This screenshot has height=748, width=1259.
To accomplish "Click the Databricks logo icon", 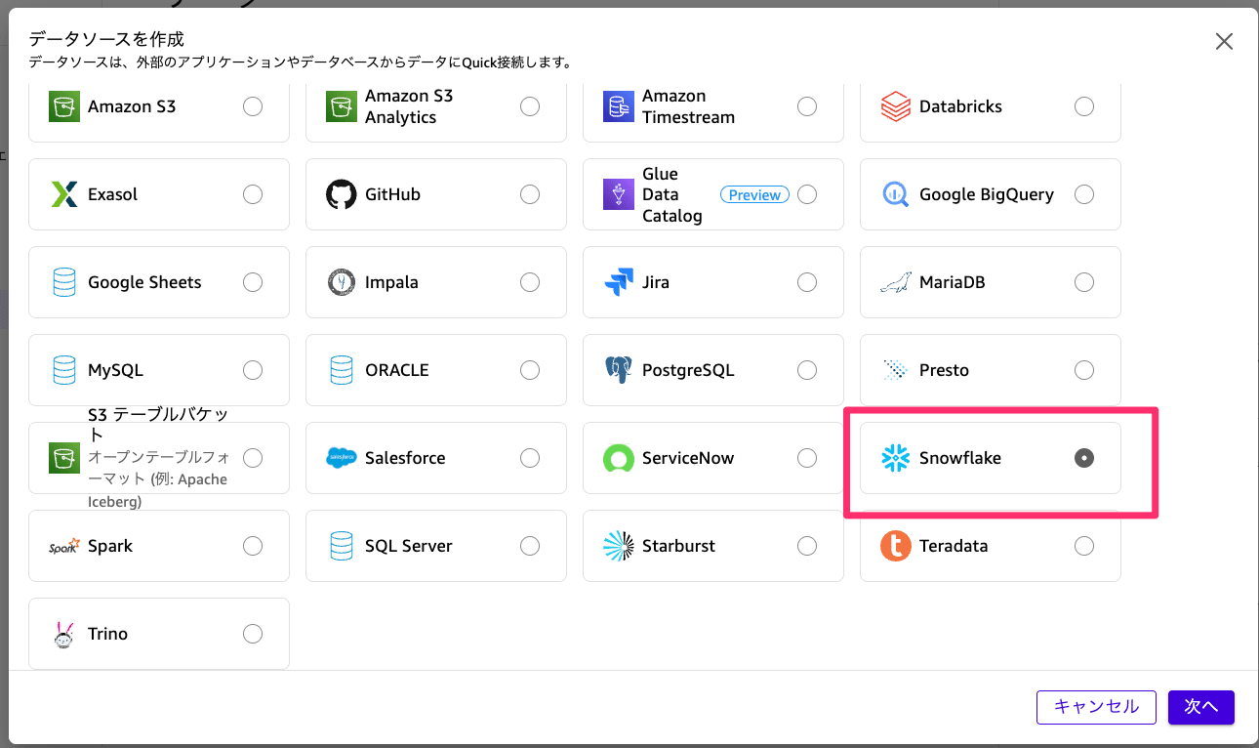I will pos(895,106).
